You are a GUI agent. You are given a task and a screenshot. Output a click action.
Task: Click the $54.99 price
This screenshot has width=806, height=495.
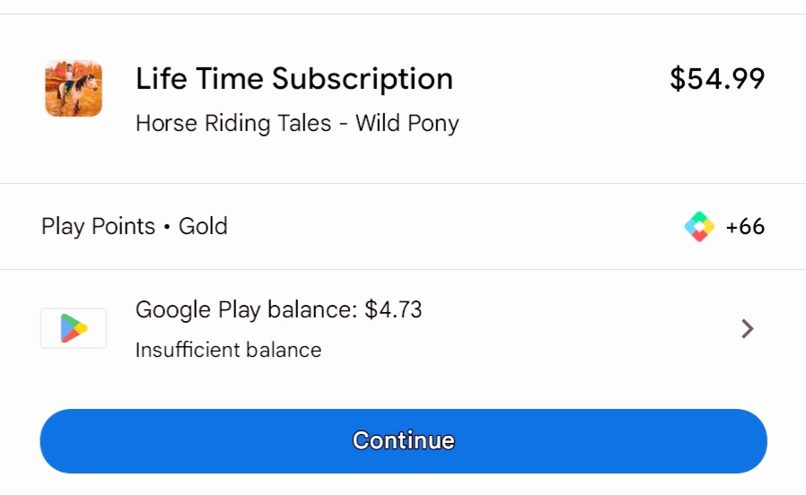point(717,79)
